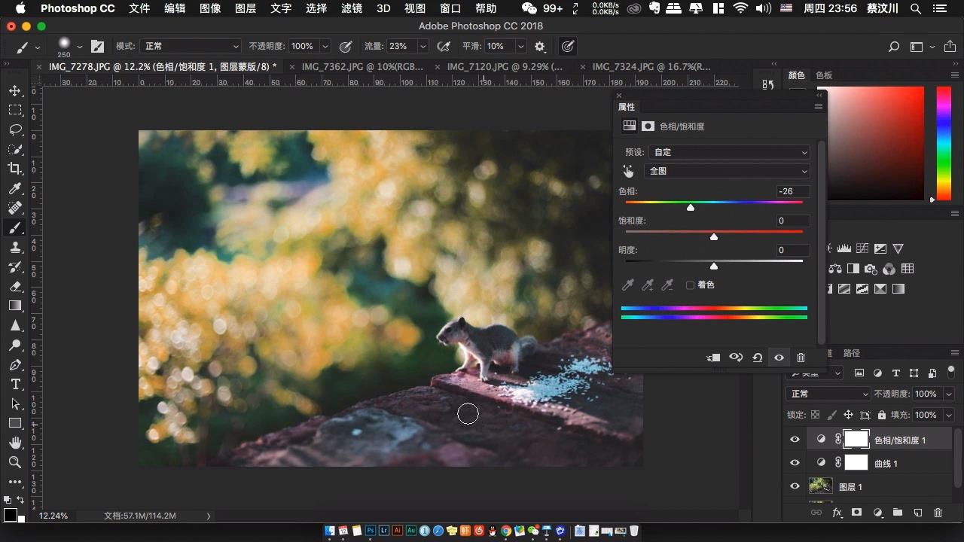Screen dimensions: 964x542
Task: Open the layer fill 100% dropdown
Action: tap(948, 415)
